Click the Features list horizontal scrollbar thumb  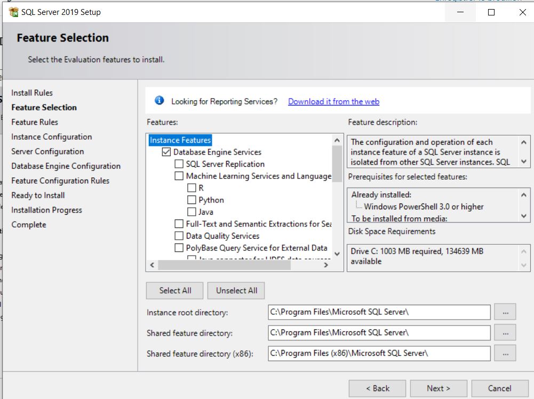(x=225, y=265)
